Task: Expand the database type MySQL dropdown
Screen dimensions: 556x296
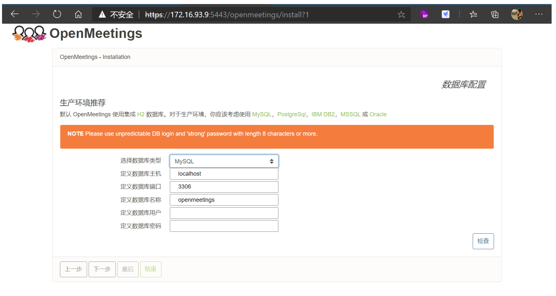Action: click(x=224, y=161)
